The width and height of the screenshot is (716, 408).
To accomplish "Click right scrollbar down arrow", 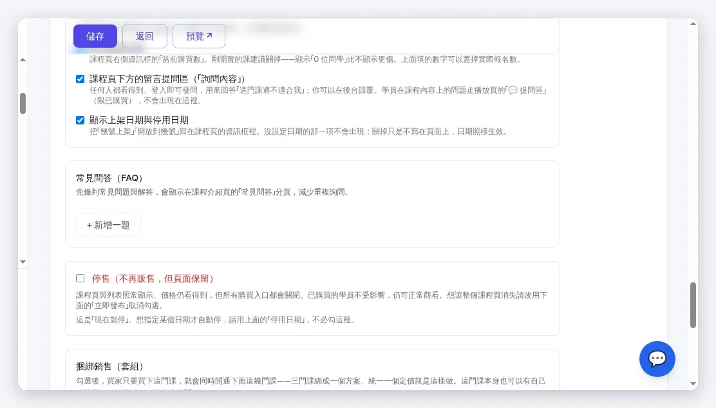I will tap(693, 384).
